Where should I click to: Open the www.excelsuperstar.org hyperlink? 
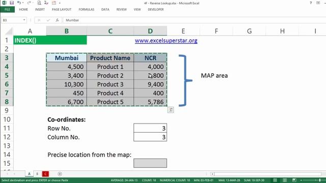point(166,41)
